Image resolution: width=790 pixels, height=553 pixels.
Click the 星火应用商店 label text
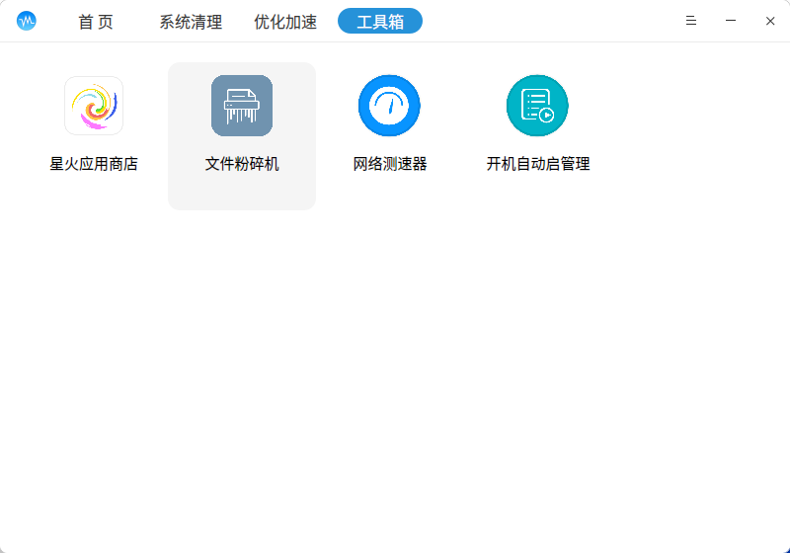(x=94, y=164)
